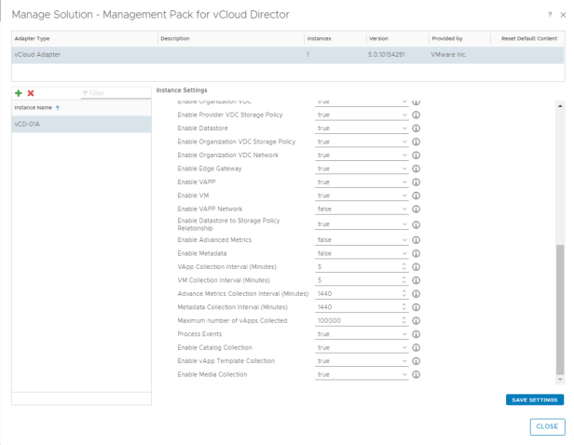Click the green add instance plus icon
Screen dimensions: 574x445
pos(19,93)
